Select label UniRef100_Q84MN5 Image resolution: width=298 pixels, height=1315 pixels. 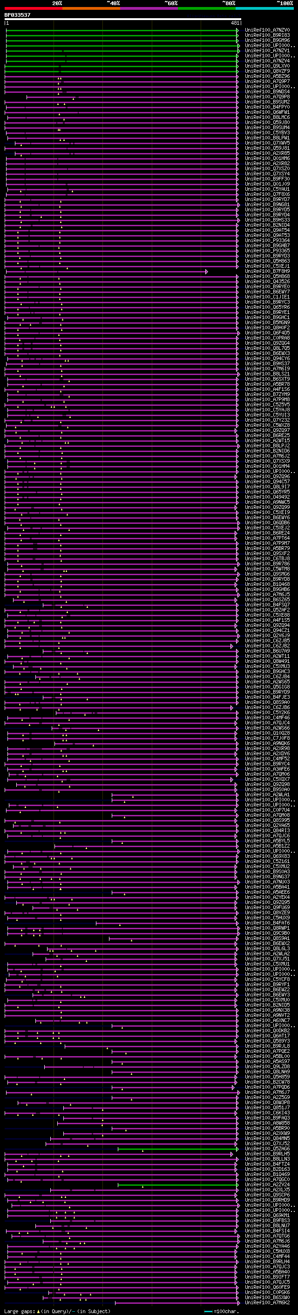pyautogui.click(x=267, y=1138)
